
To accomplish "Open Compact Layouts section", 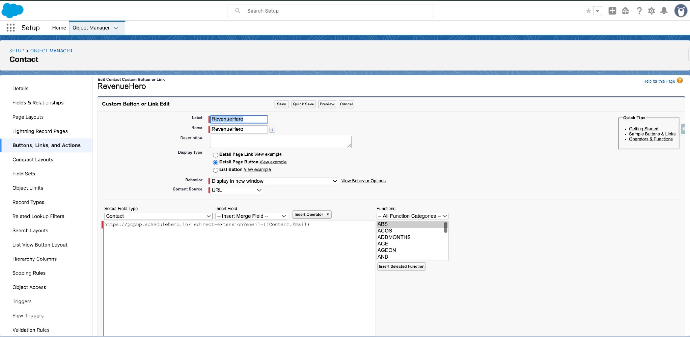I will coord(33,159).
